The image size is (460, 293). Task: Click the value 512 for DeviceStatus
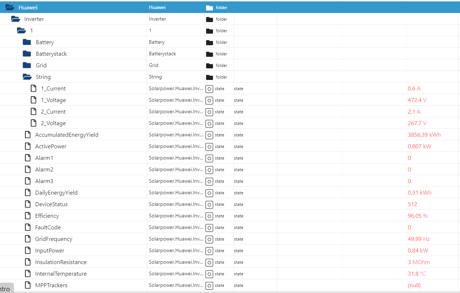413,204
